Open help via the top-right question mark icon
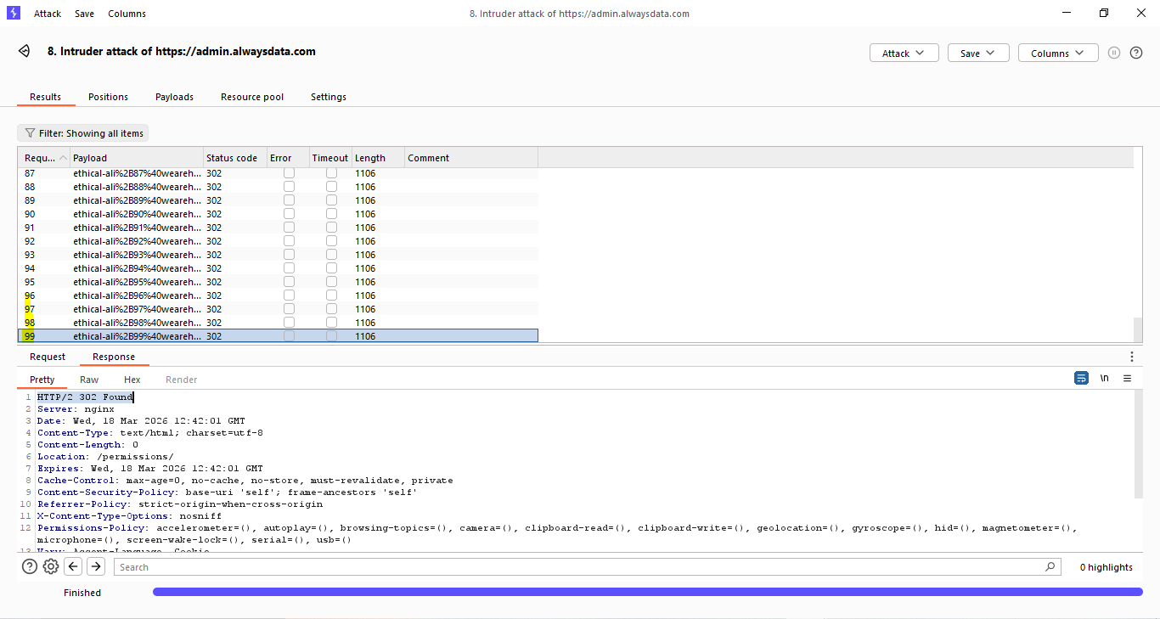 pos(1136,53)
